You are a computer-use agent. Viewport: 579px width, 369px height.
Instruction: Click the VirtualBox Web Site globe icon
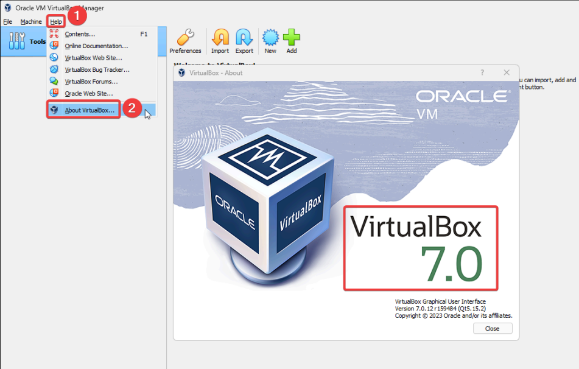pyautogui.click(x=54, y=57)
